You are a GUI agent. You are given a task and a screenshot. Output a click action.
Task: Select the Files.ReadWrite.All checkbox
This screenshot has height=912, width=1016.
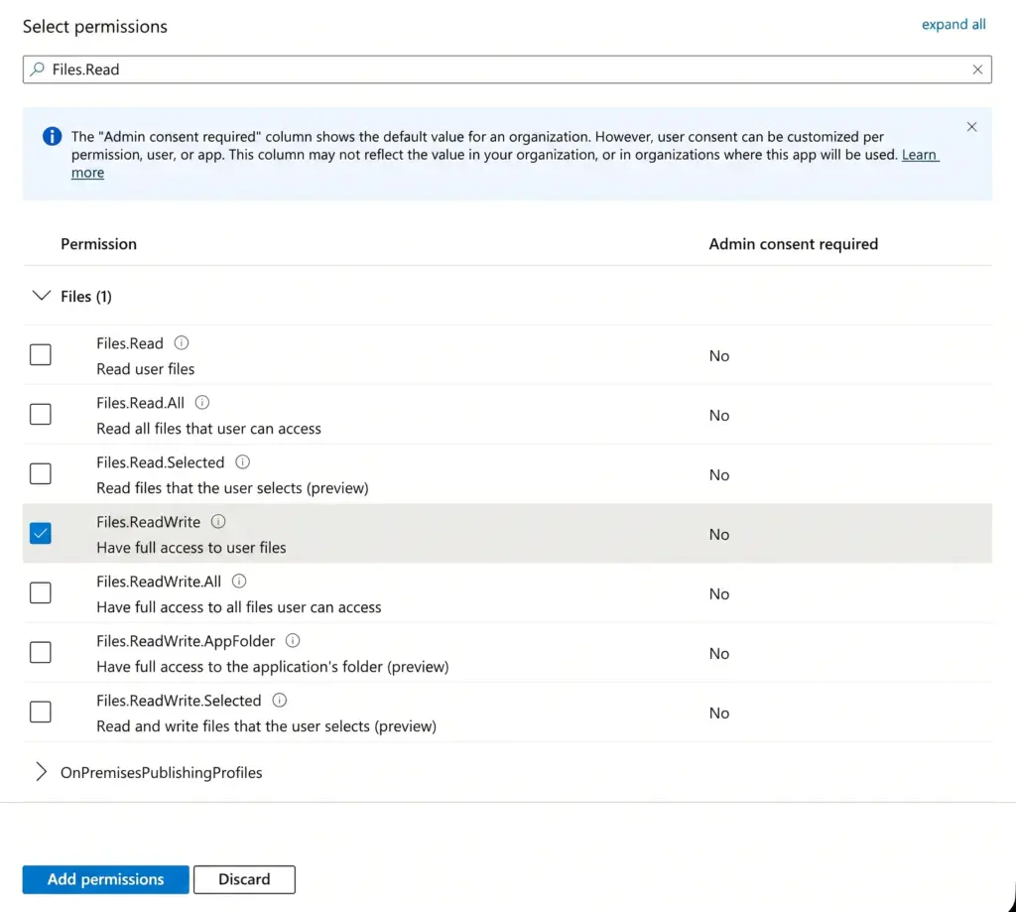tap(40, 593)
